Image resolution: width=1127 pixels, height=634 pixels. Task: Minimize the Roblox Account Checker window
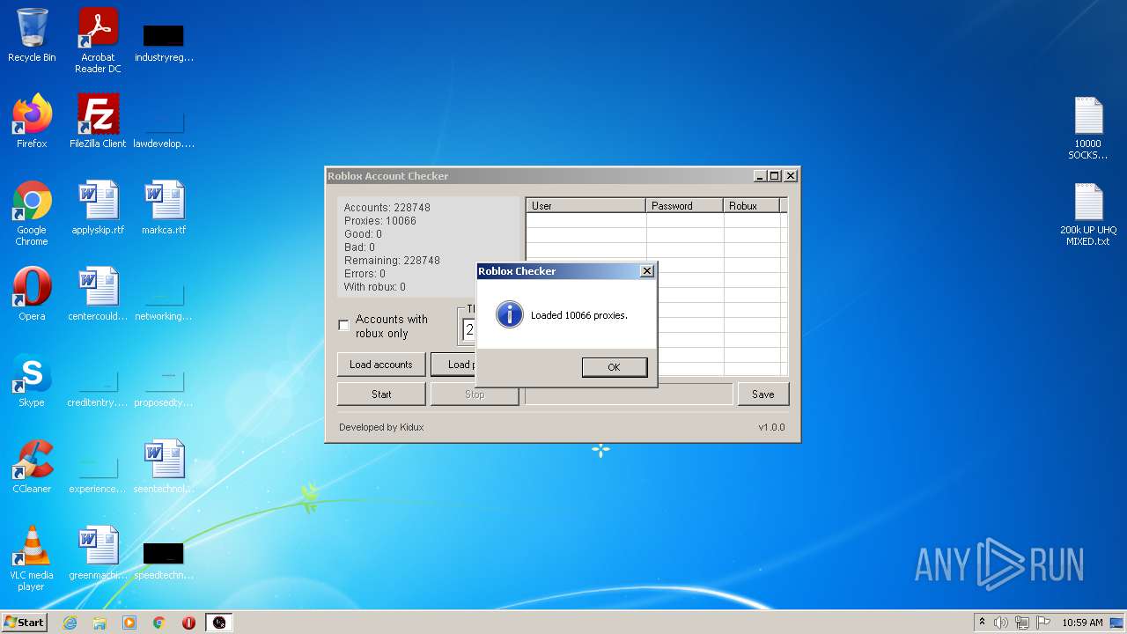pyautogui.click(x=759, y=176)
